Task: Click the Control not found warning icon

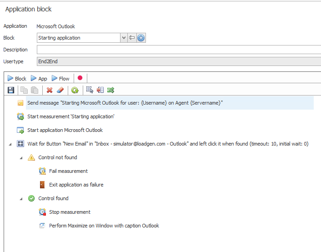Action: pos(31,157)
